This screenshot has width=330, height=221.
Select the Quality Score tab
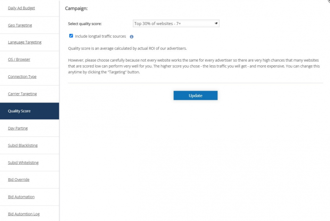29,111
